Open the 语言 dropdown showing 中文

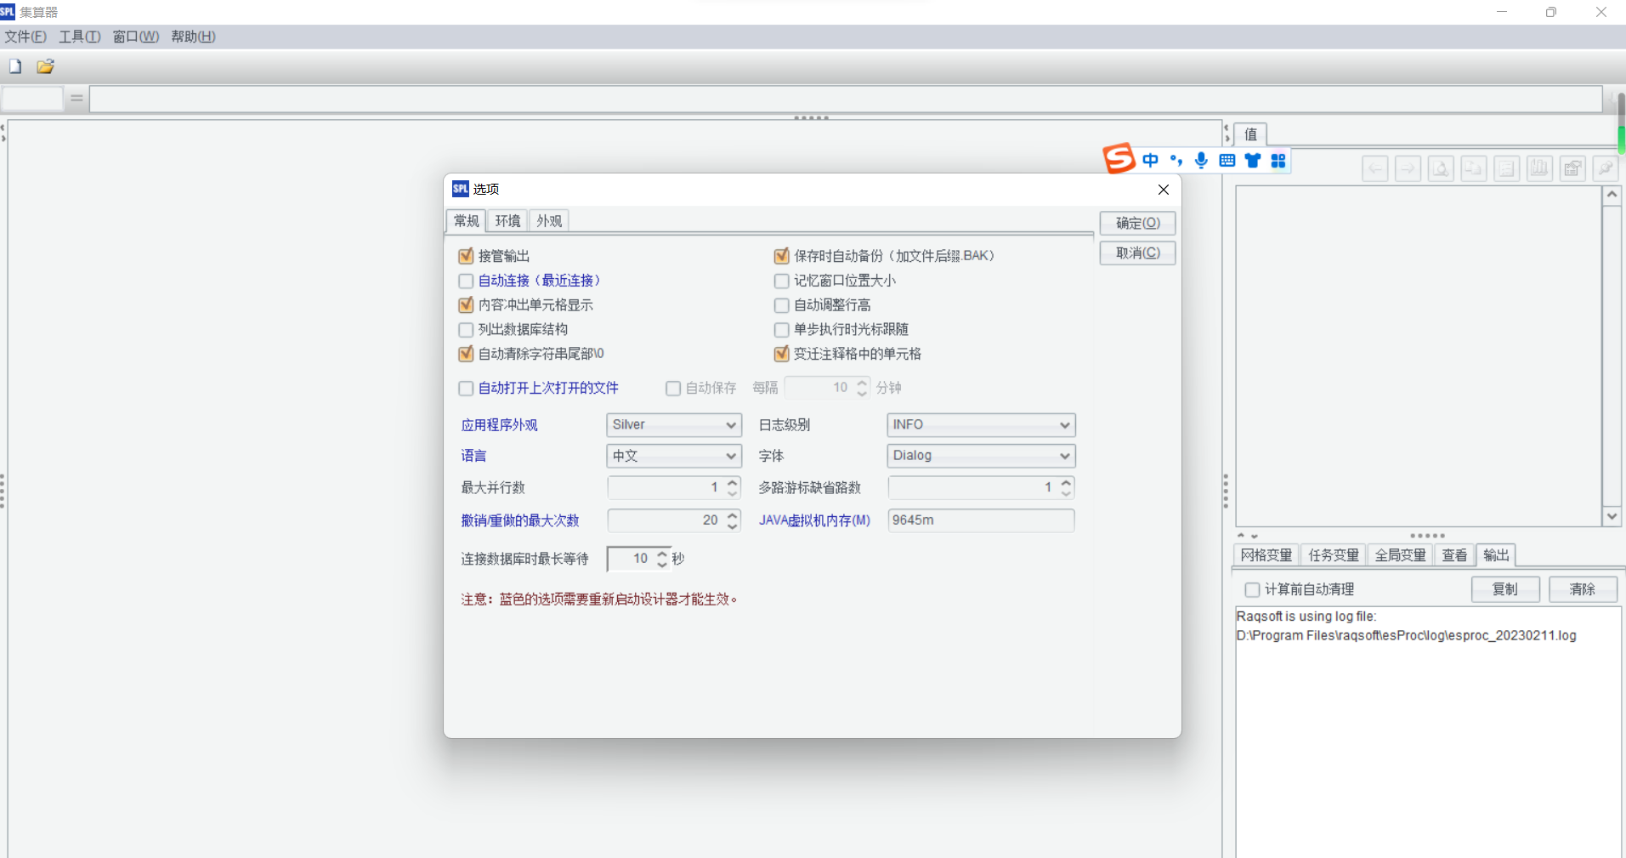coord(674,456)
